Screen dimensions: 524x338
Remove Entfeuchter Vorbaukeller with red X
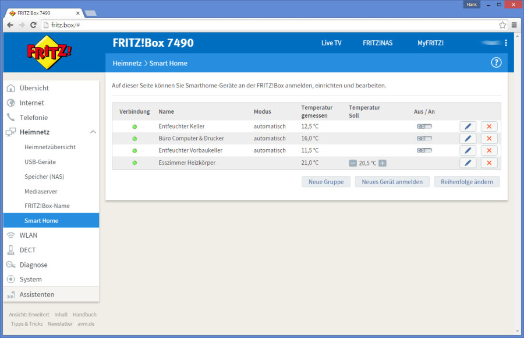[x=489, y=151]
